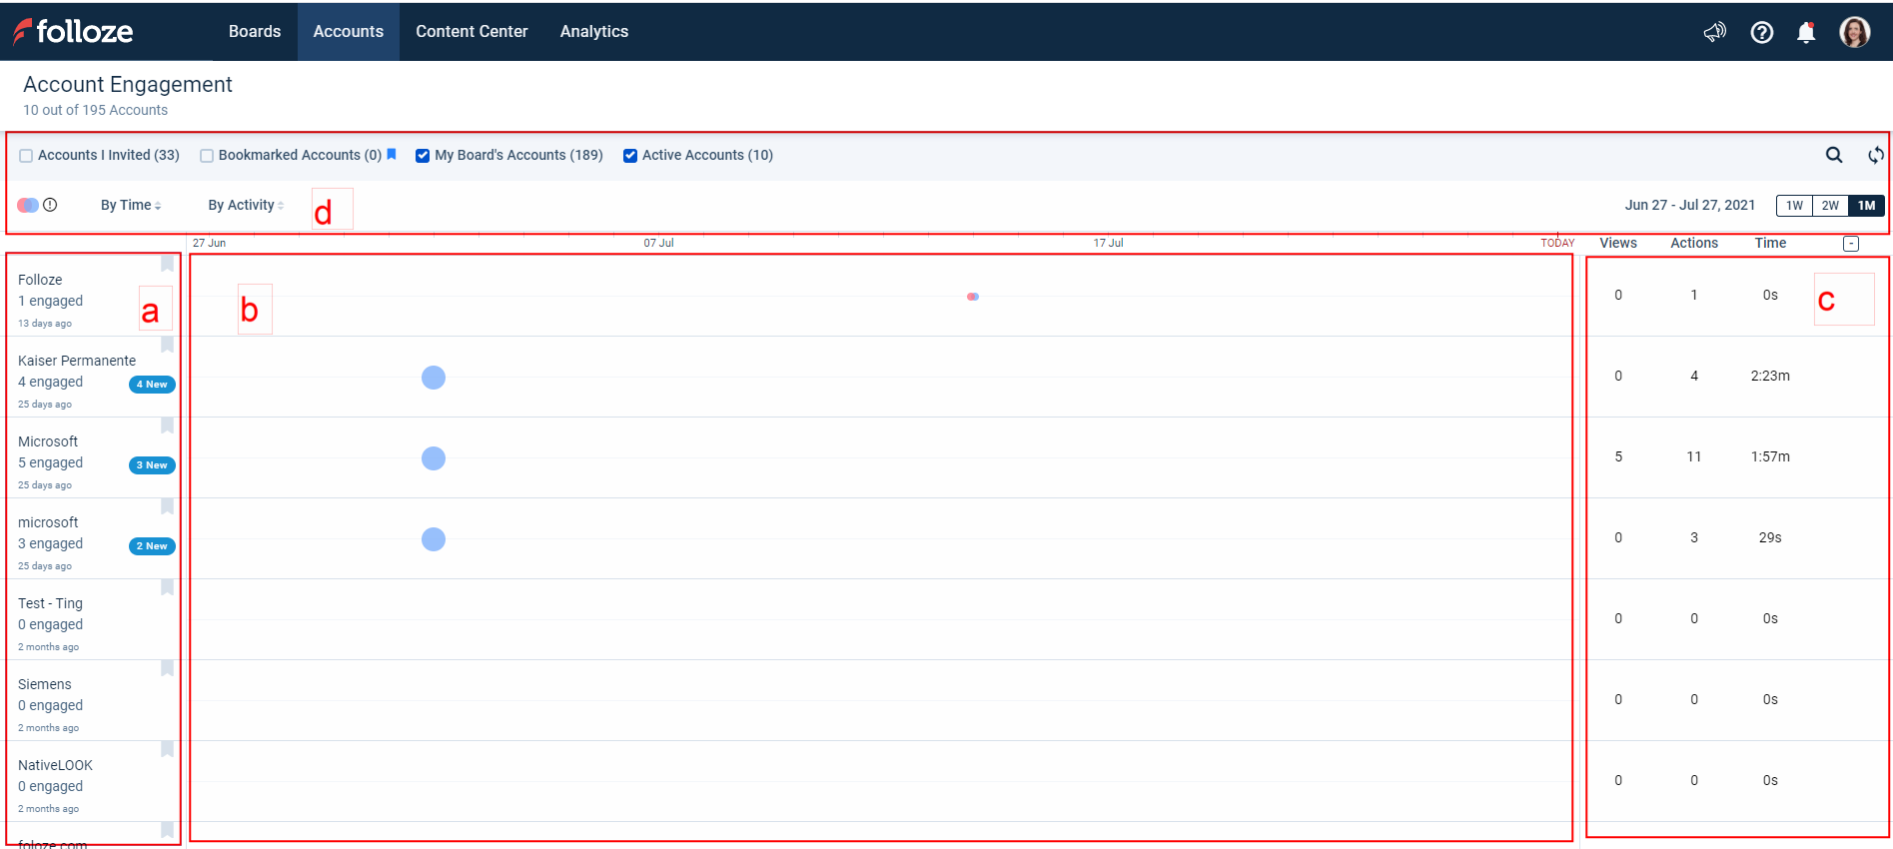Select the 2W time range
This screenshot has height=849, width=1893.
tap(1830, 206)
